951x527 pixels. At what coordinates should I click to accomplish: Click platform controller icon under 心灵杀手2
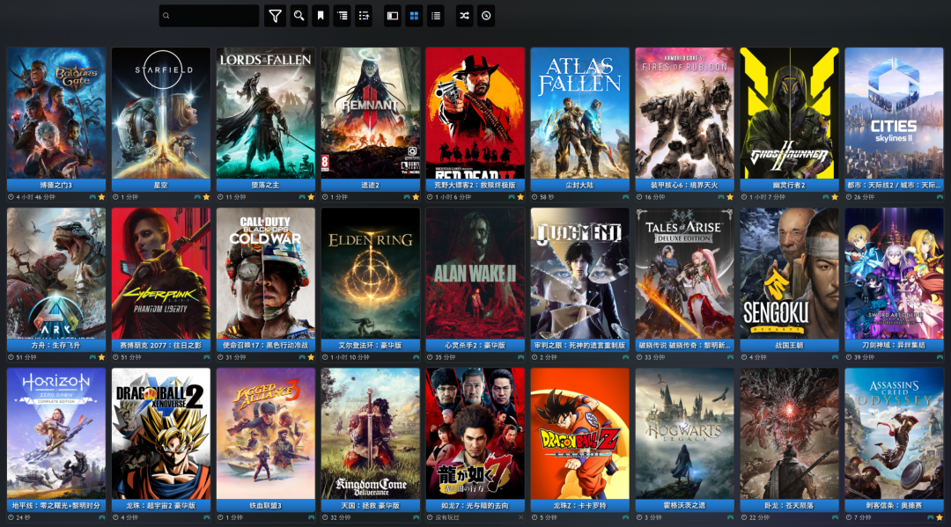click(x=520, y=357)
